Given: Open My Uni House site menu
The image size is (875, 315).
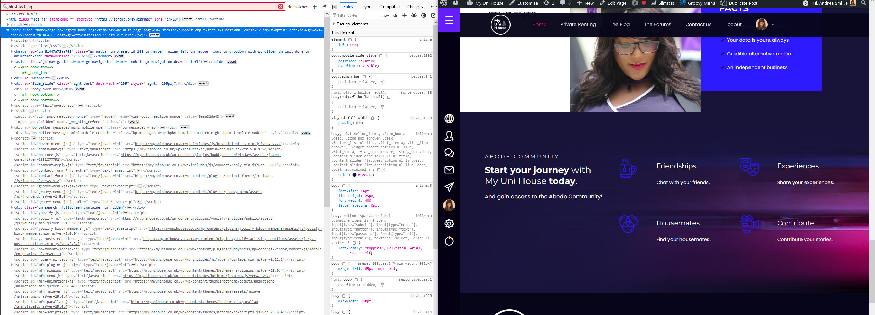Looking at the screenshot, I should coord(485,3).
